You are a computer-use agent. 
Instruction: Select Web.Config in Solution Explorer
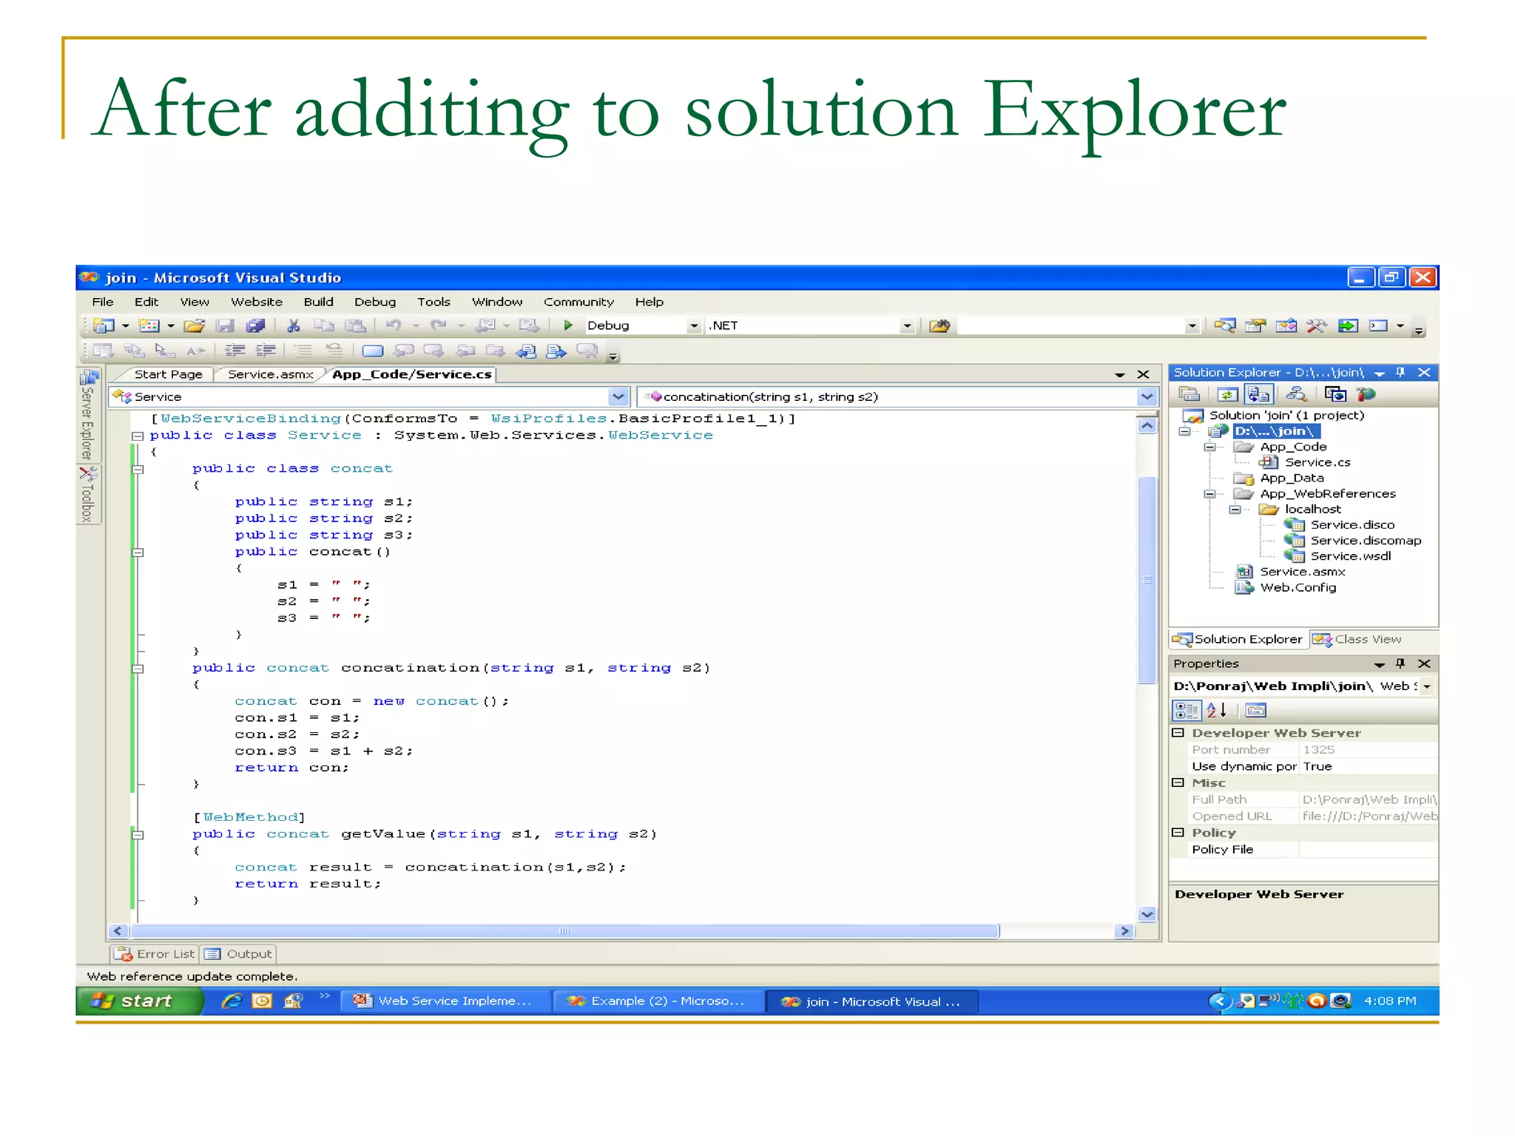point(1298,588)
